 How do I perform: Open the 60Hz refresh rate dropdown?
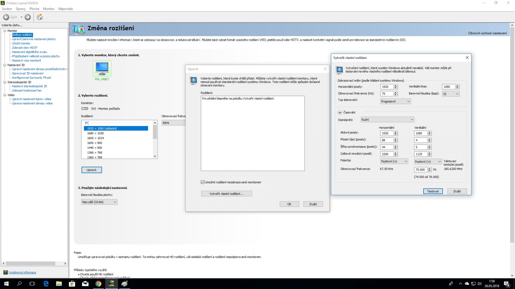coord(174,123)
